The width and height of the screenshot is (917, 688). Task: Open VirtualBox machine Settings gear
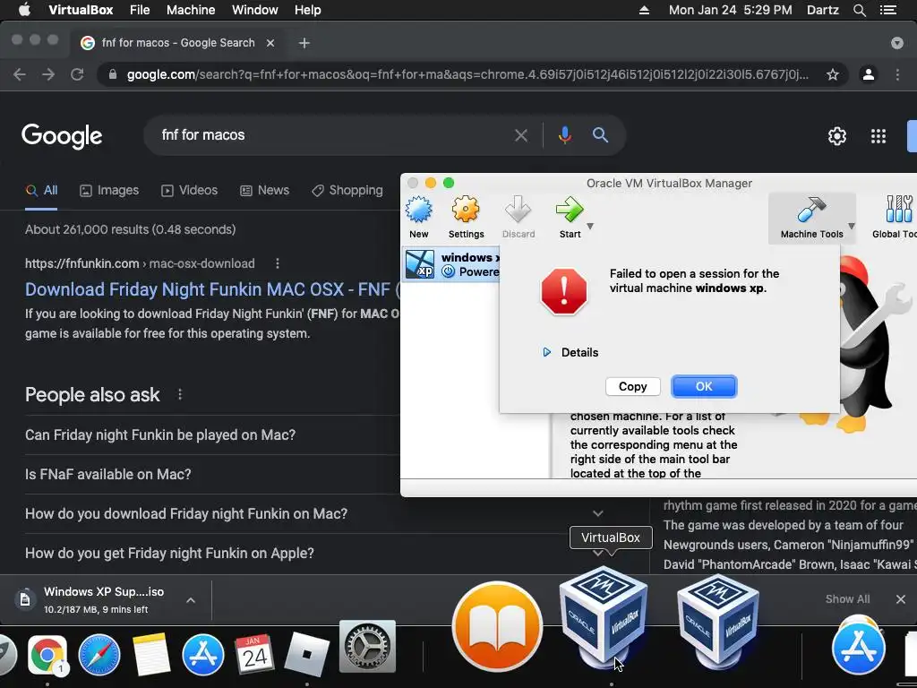[466, 210]
